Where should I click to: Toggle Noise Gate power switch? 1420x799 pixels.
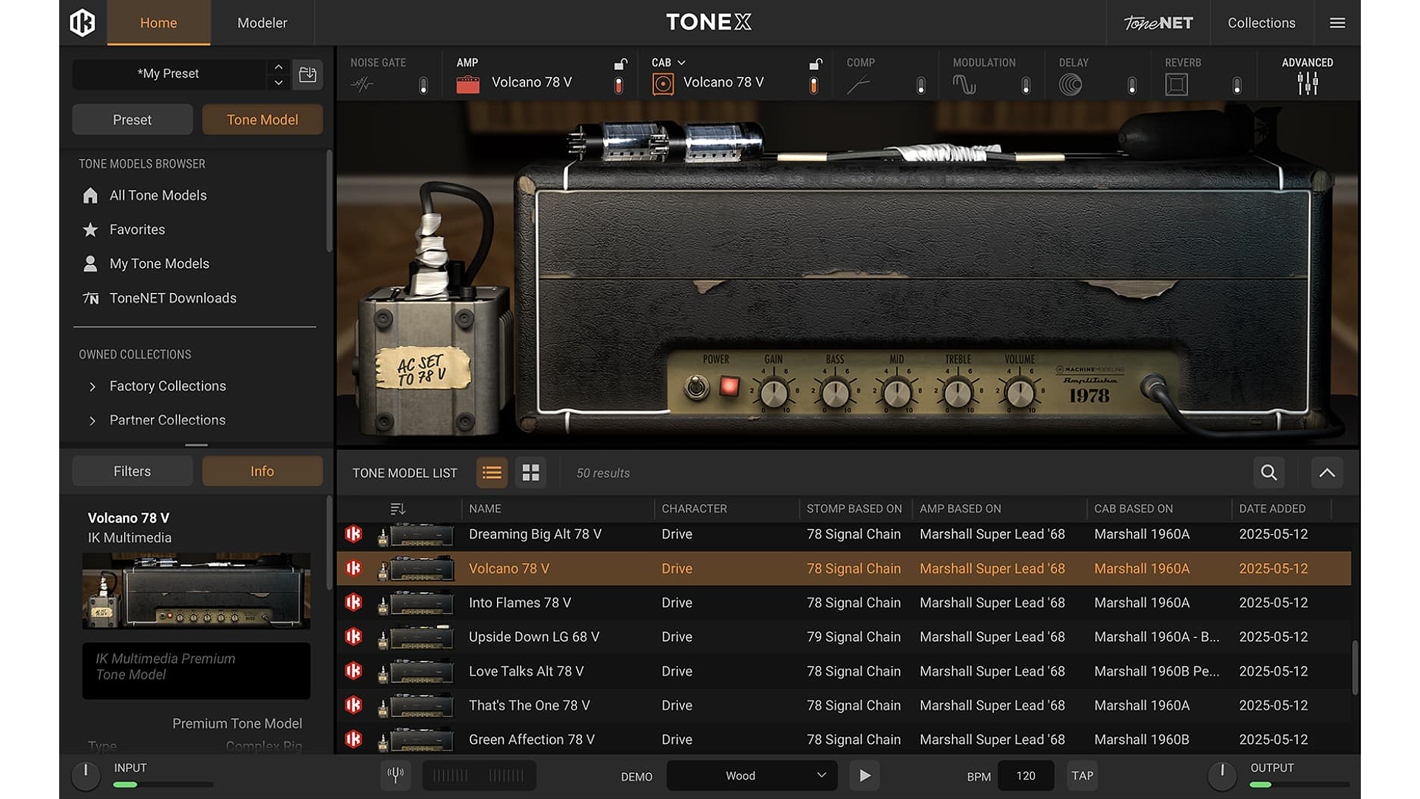coord(423,85)
